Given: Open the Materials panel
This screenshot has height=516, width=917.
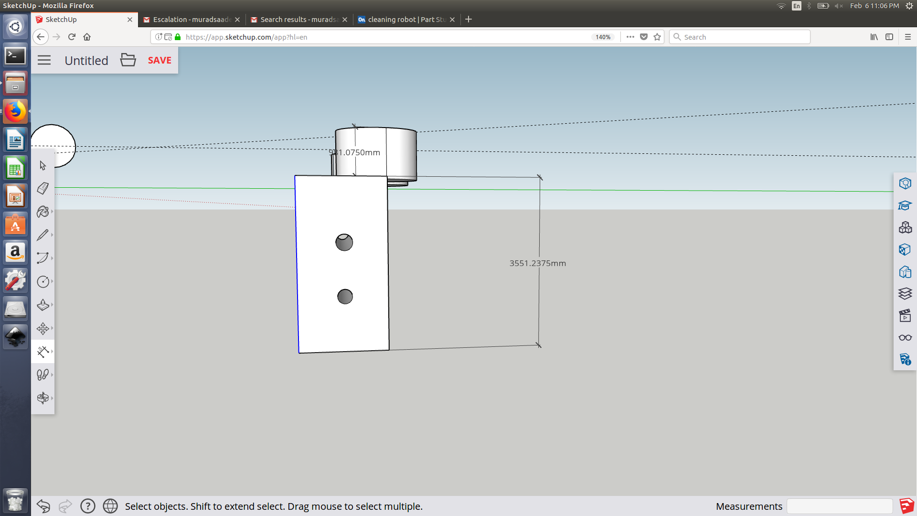Looking at the screenshot, I should click(x=905, y=249).
